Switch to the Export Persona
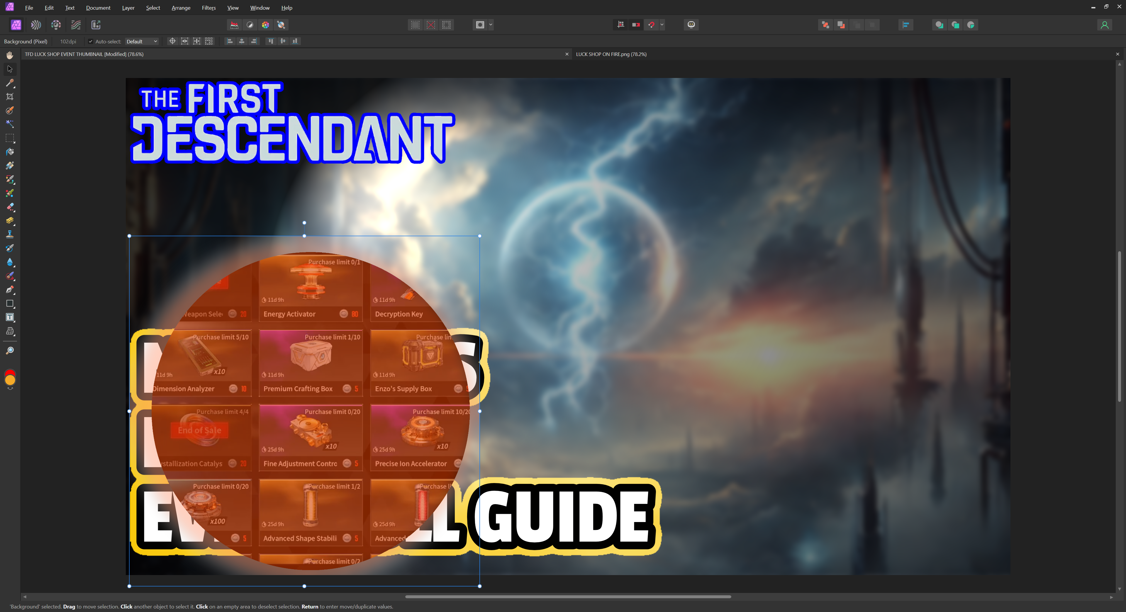Image resolution: width=1126 pixels, height=612 pixels. pyautogui.click(x=96, y=25)
